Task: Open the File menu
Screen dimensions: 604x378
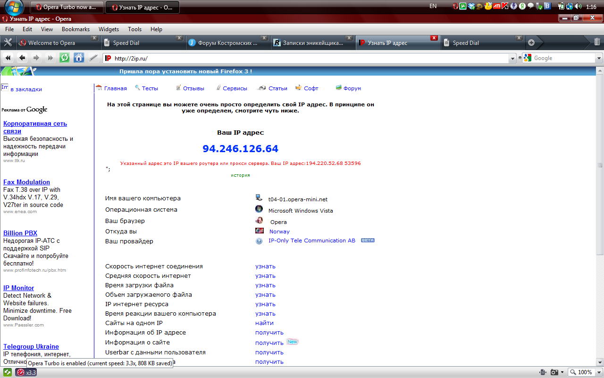Action: coord(9,29)
